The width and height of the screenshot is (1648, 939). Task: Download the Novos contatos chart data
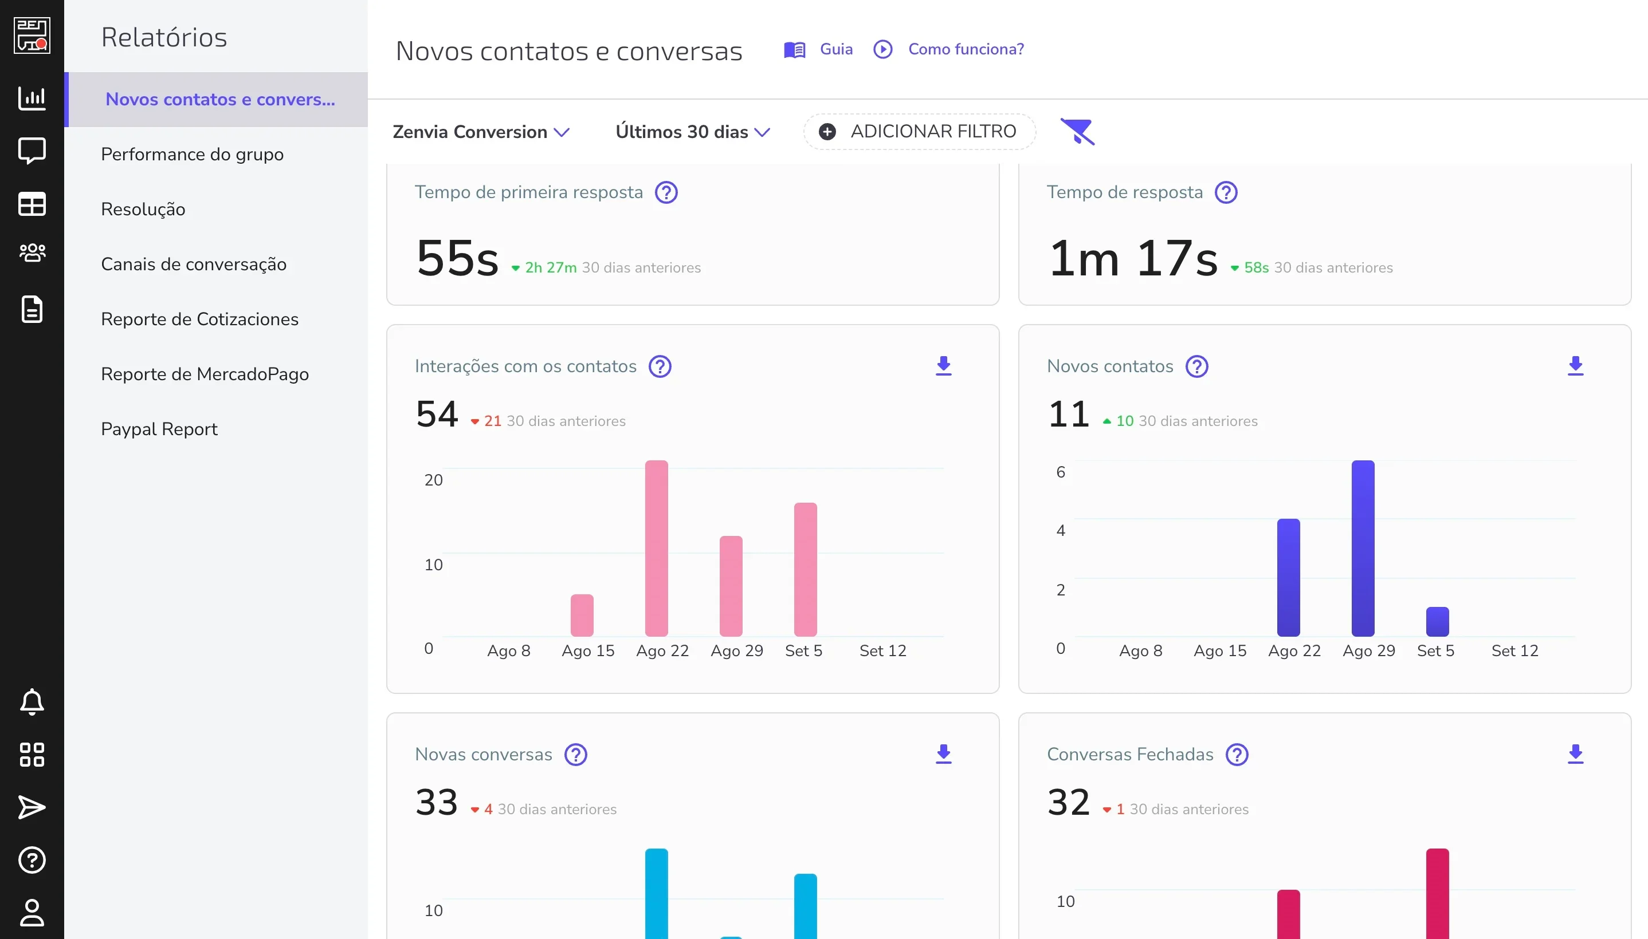[1575, 366]
